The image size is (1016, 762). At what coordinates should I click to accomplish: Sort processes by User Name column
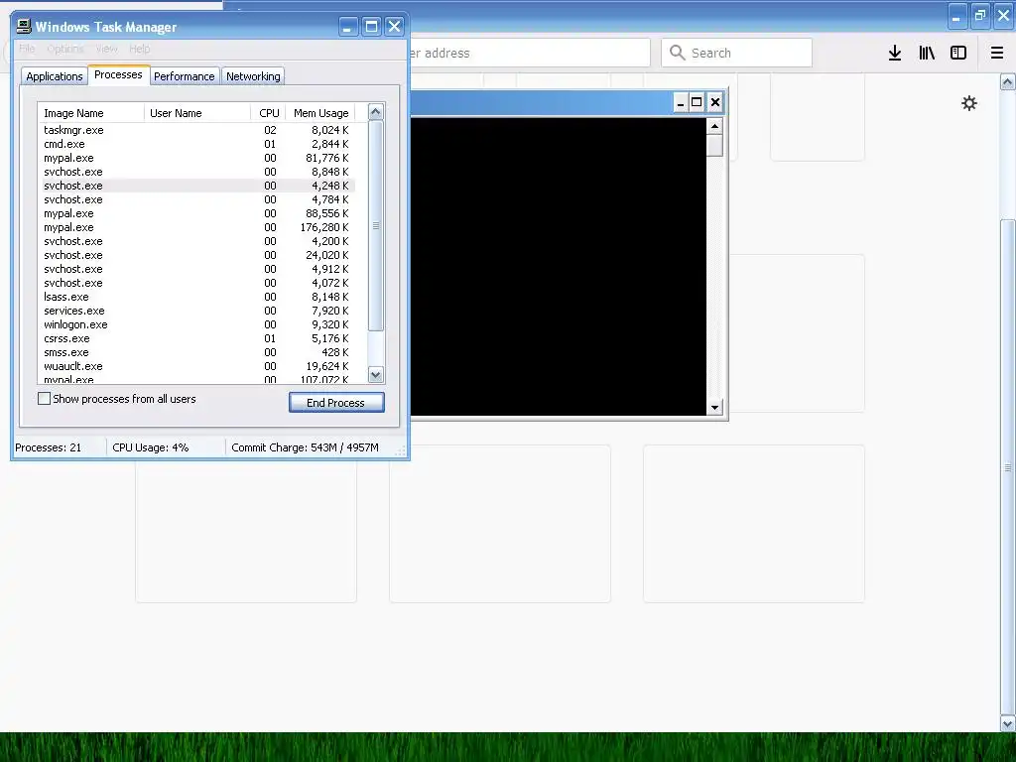tap(197, 113)
